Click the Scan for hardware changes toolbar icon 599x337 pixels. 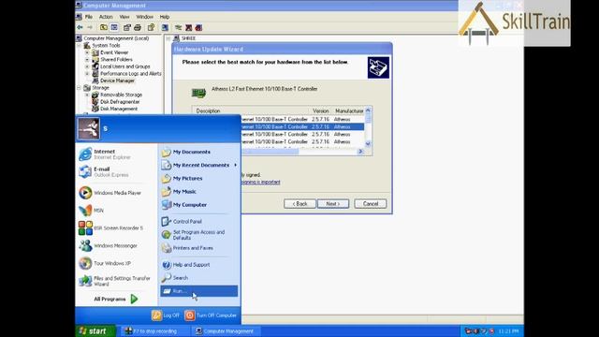pyautogui.click(x=165, y=27)
